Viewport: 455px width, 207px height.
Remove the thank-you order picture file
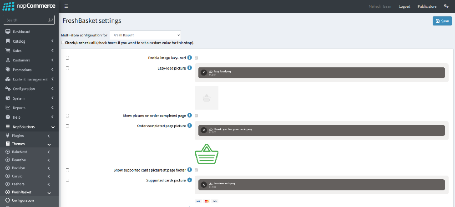[x=203, y=130]
